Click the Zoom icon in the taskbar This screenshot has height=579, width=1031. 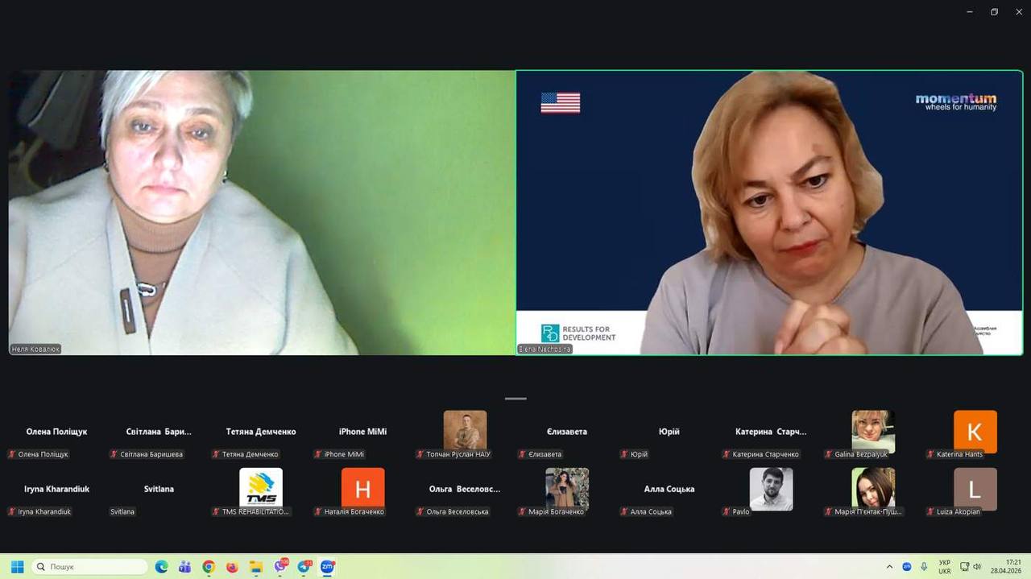(328, 567)
